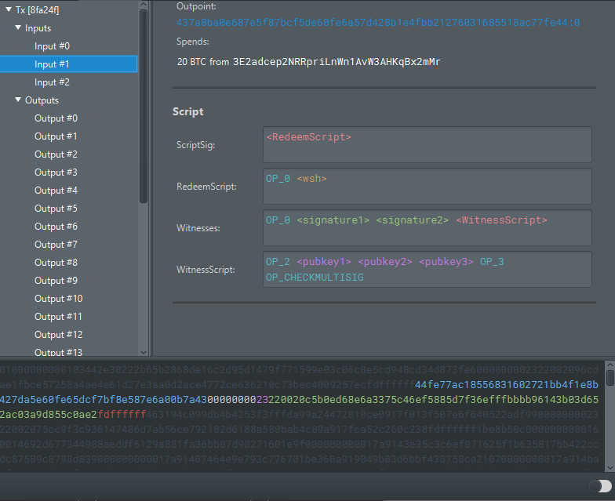The height and width of the screenshot is (501, 615).
Task: Click the Tx [8fa24f] root label
Action: (38, 9)
